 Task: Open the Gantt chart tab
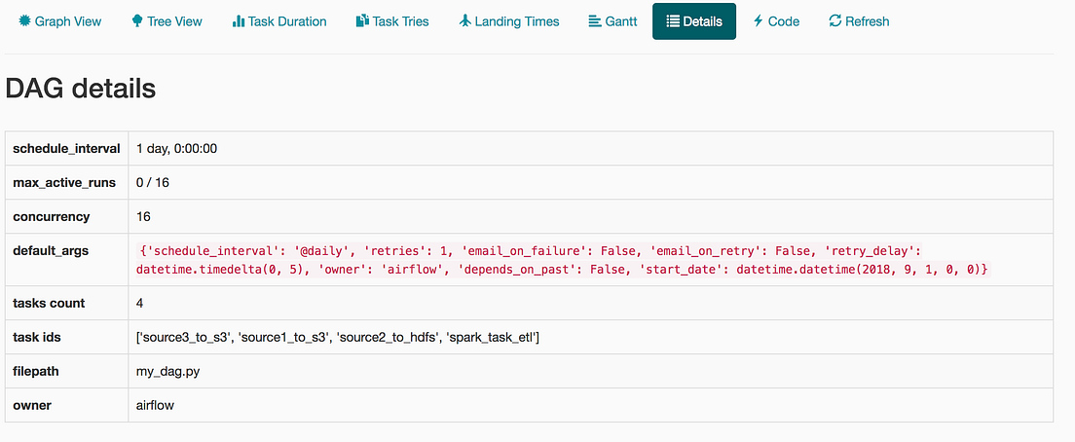[x=612, y=21]
